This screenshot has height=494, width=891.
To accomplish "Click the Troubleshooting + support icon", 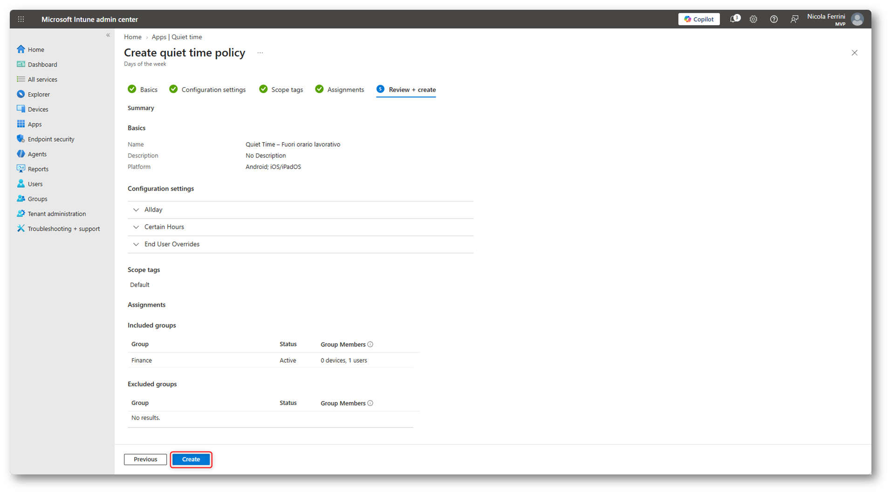I will tap(21, 228).
